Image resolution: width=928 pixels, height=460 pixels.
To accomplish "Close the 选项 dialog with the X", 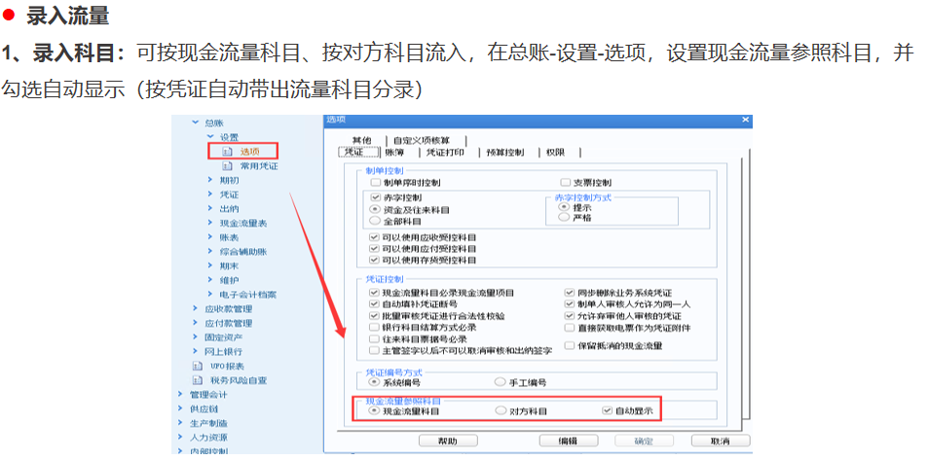I will pyautogui.click(x=746, y=120).
